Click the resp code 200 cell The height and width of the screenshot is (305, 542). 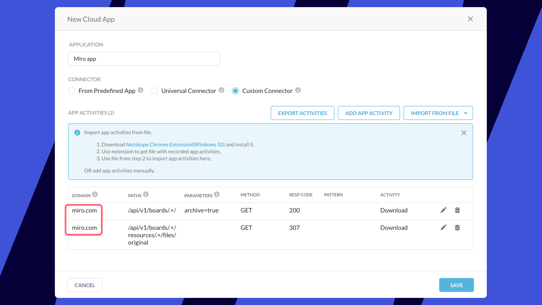coord(294,210)
